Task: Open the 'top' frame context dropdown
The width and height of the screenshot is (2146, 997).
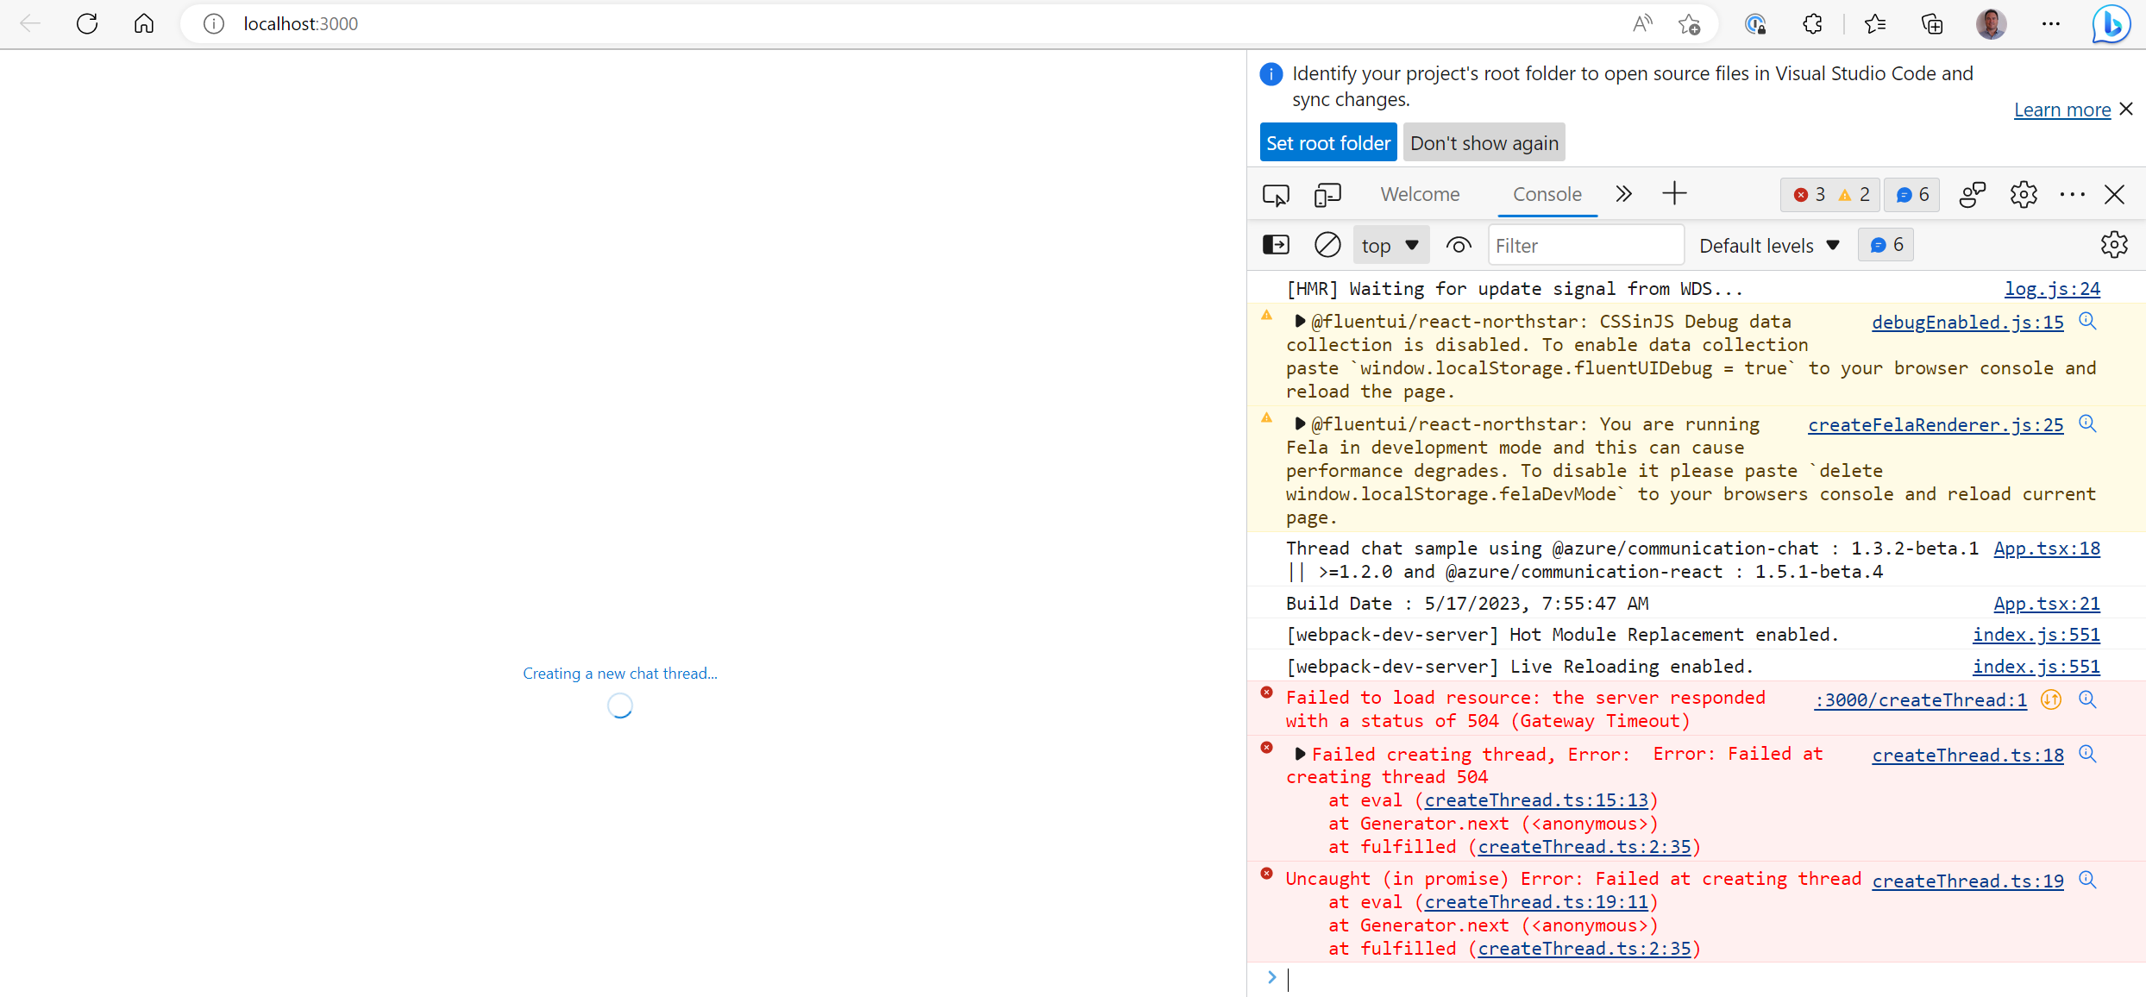Action: [1390, 244]
